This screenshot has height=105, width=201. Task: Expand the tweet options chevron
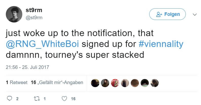coord(195,15)
